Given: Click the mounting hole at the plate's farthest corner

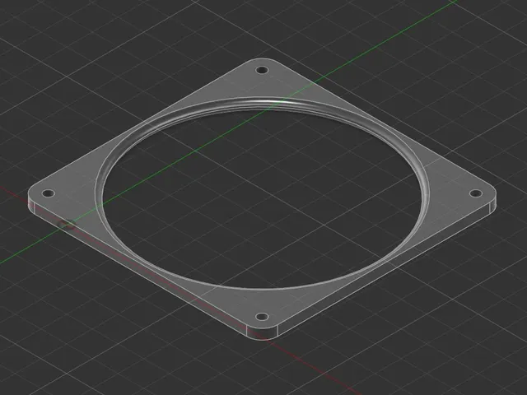Looking at the screenshot, I should pos(262,71).
